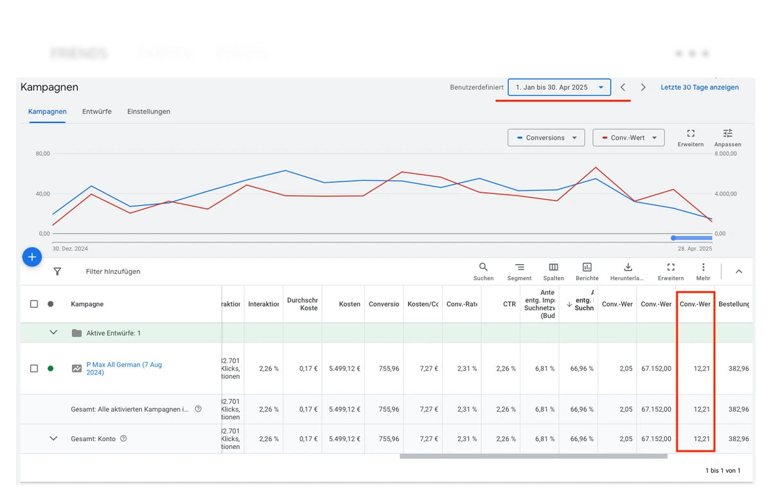Open the date range dropdown
Viewport: 771px width, 497px height.
(x=559, y=87)
